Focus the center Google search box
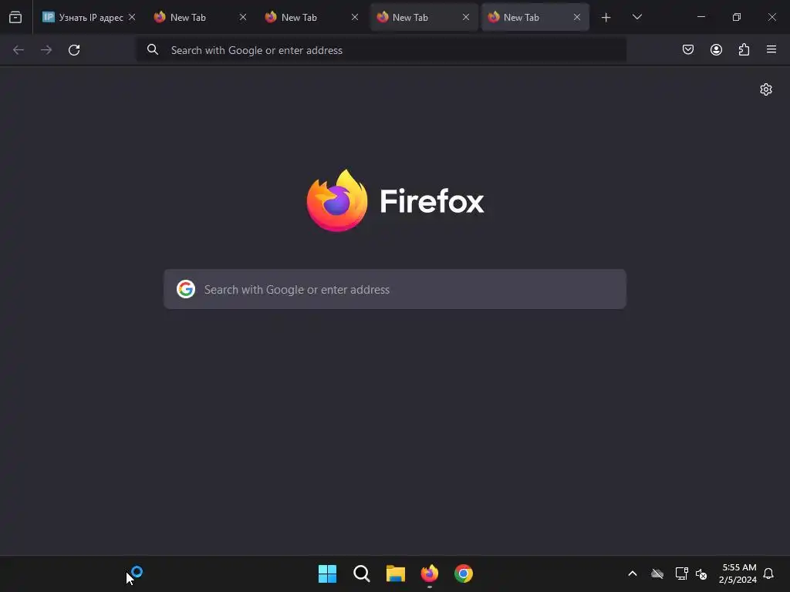Image resolution: width=790 pixels, height=592 pixels. (x=395, y=289)
